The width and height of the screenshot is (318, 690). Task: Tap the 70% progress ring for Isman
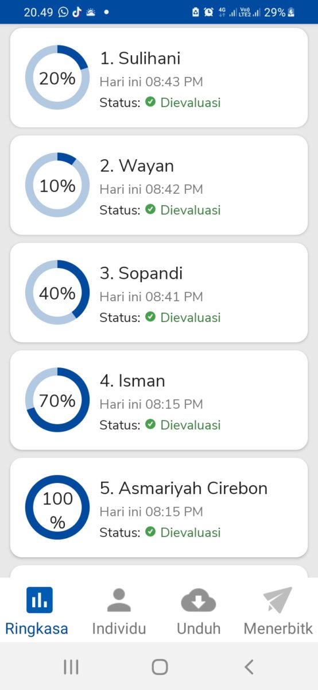pos(57,400)
